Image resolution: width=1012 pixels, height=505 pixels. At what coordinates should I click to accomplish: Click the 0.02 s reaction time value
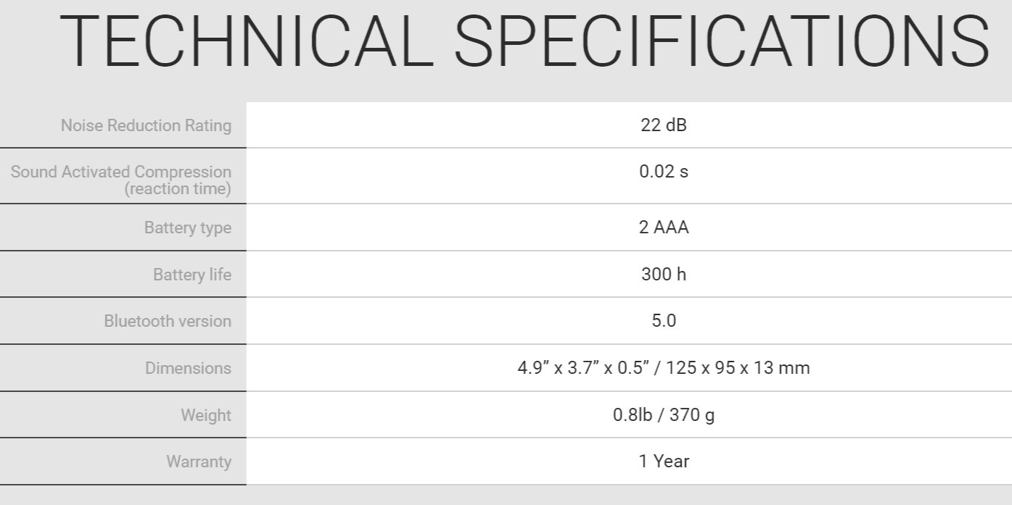(664, 172)
